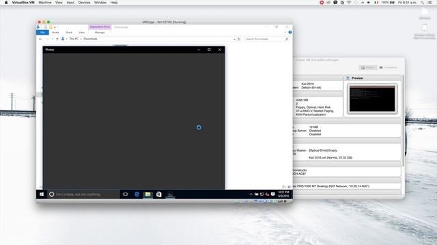Click the green zoom button of VM window

pos(48,22)
